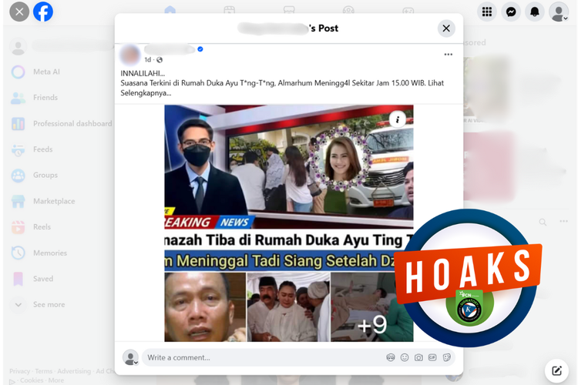Open the Marketplace tab in top navigation
Image resolution: width=578 pixels, height=385 pixels.
tap(289, 10)
